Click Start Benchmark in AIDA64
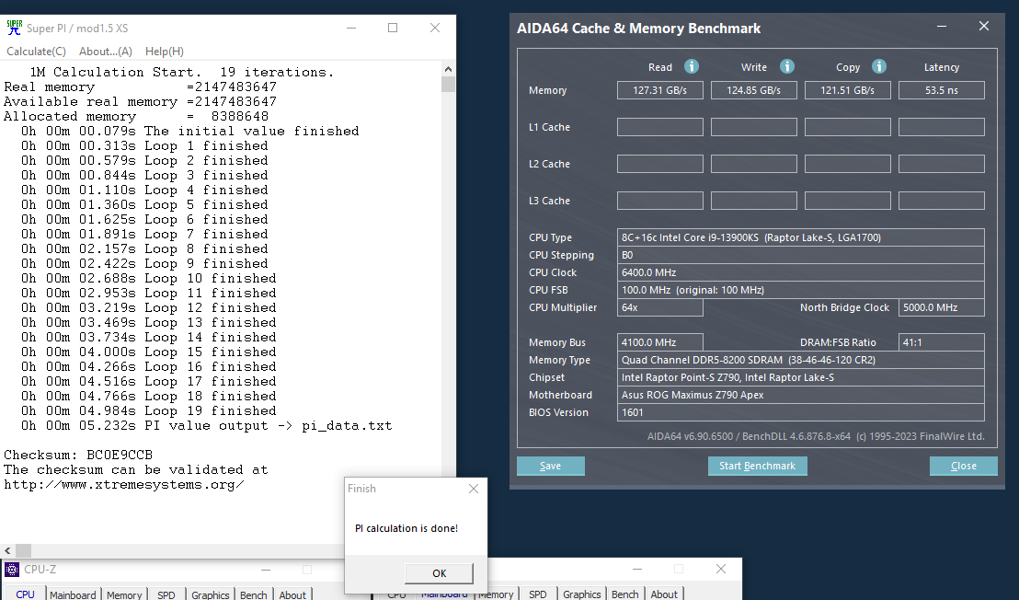Viewport: 1019px width, 600px height. (x=757, y=466)
